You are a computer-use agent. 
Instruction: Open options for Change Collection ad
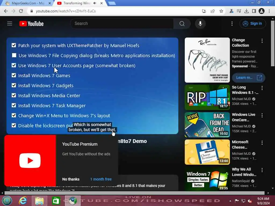coord(262,41)
